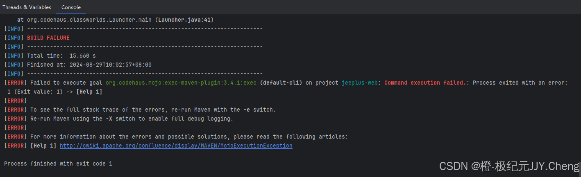This screenshot has width=581, height=177.
Task: Click the org.codehaus.mojo:exec-maven-plugin:3.4.1:exec text
Action: tap(181, 83)
